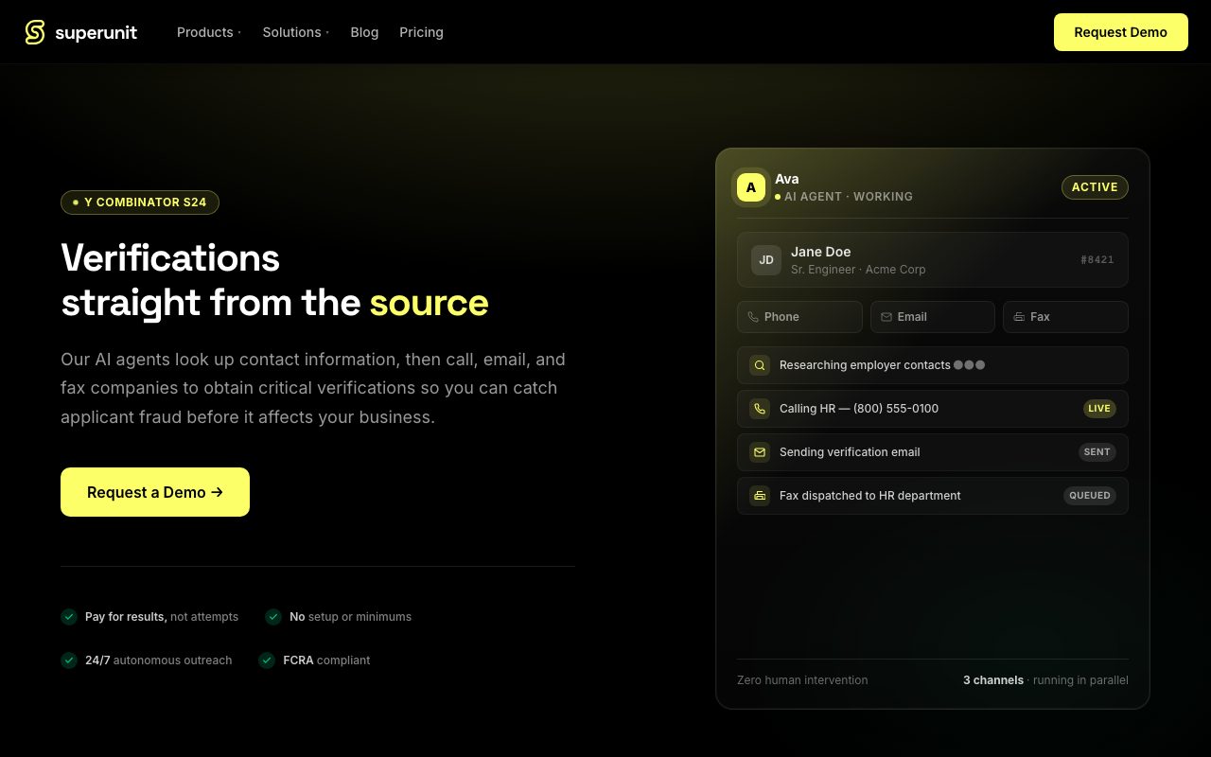
Task: Select the Email channel chip
Action: tap(933, 317)
